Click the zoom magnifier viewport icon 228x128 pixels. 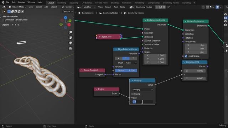tap(71, 32)
